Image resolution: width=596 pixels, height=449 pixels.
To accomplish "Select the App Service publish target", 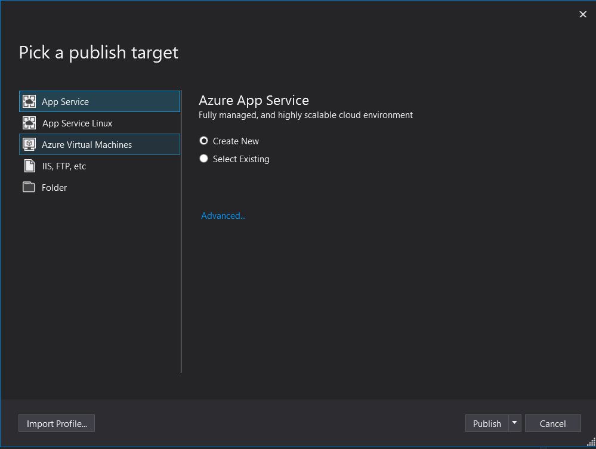I will [100, 101].
